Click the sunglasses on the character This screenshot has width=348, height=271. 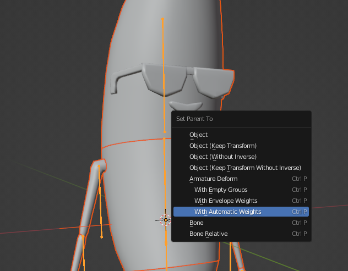click(172, 80)
